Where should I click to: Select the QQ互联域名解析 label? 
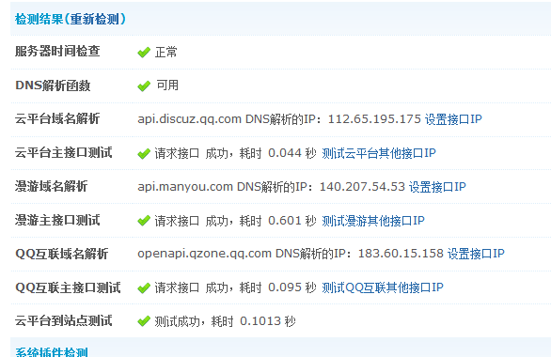coord(62,254)
